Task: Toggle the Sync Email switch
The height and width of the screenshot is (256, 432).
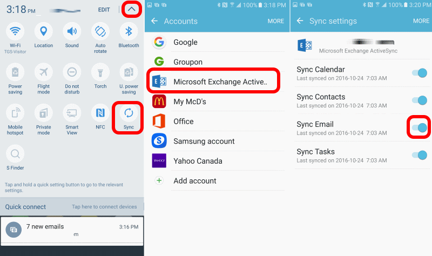Action: pos(418,128)
